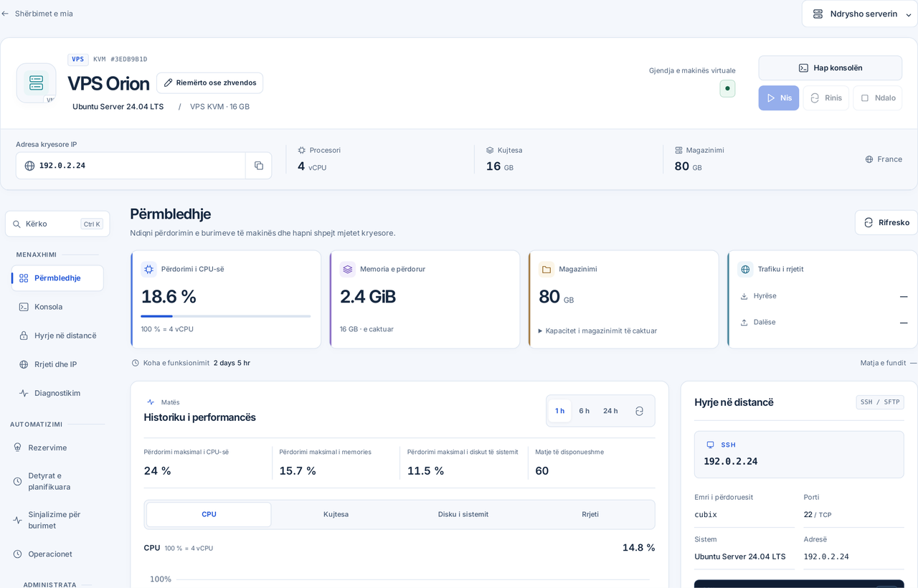Screen dimensions: 918x588
Task: Click the globe icon next to France
Action: pyautogui.click(x=869, y=159)
